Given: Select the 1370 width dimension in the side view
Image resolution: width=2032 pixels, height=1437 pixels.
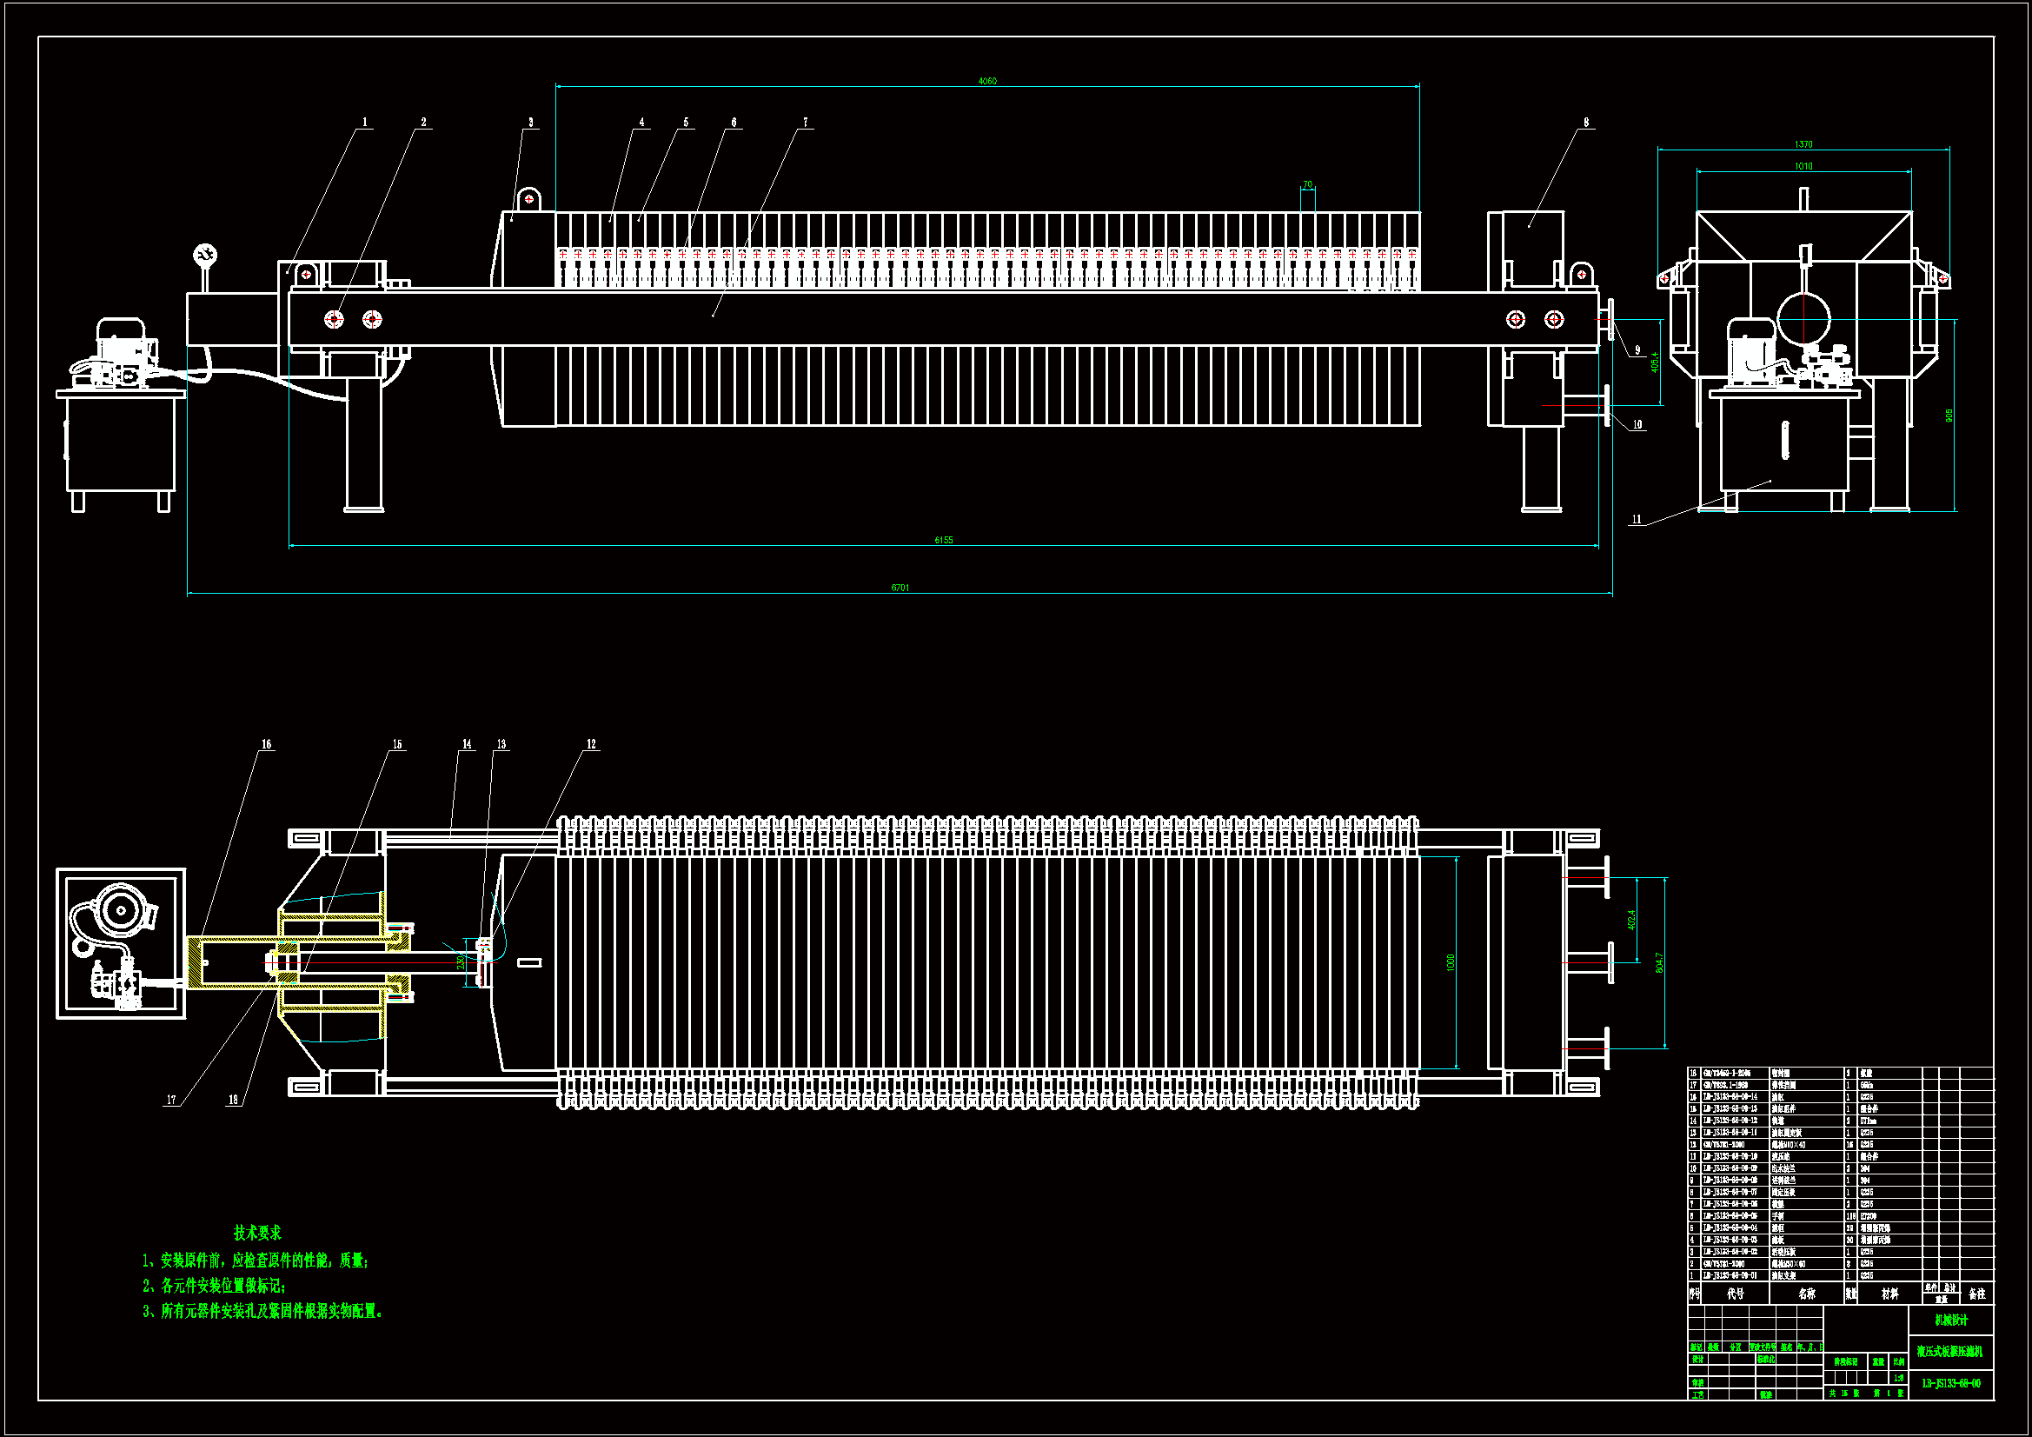Looking at the screenshot, I should 1803,144.
